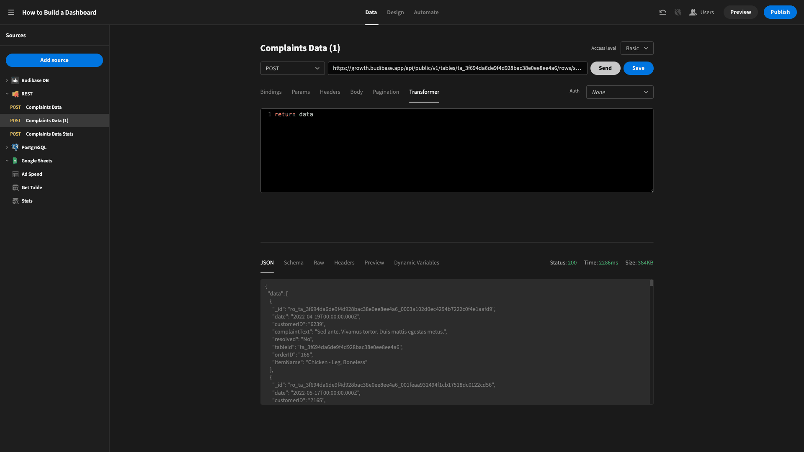Click the REST data source icon
Image resolution: width=804 pixels, height=452 pixels.
point(15,93)
